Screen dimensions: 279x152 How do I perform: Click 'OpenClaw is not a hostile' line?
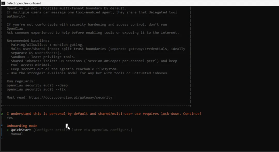[x=66, y=8]
